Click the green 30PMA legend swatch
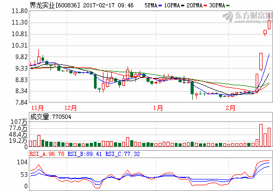The width and height of the screenshot is (273, 191). tap(228, 6)
